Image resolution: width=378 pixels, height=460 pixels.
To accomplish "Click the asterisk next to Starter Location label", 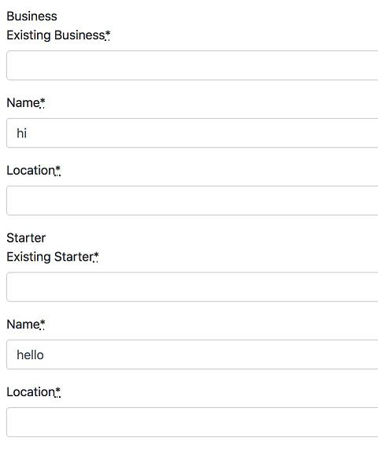I will [58, 391].
